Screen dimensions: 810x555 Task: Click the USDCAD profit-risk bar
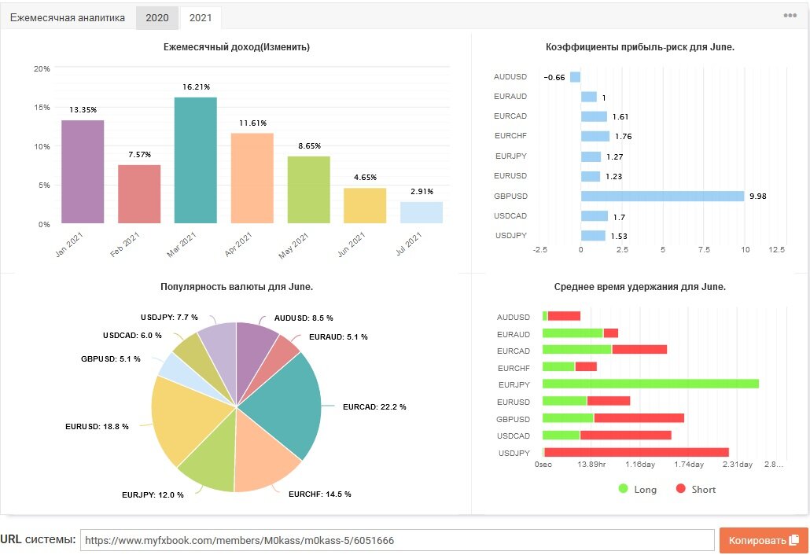[x=595, y=216]
